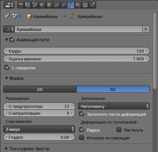Screen dimensions: 158x152
Task: Click the scene icon in the breadcrumb
Action: (15, 16)
